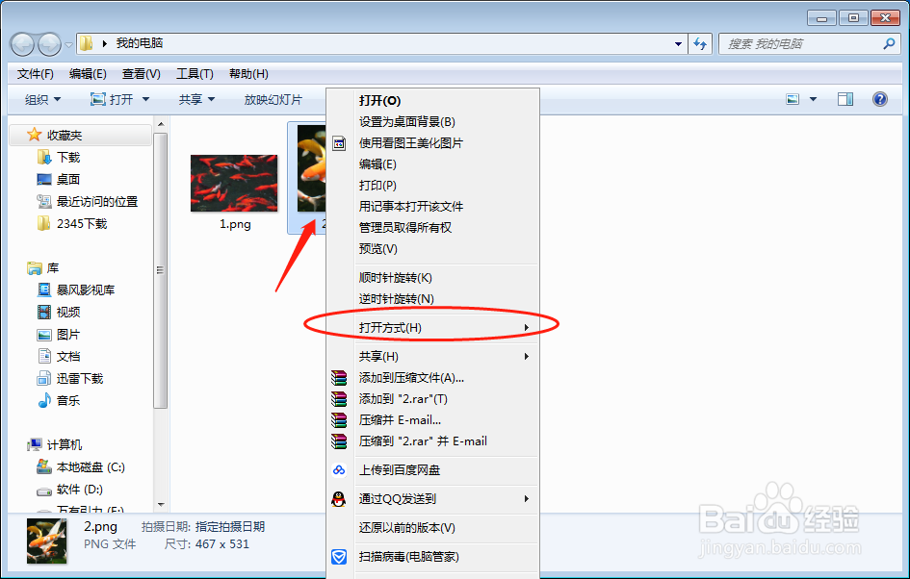Open the 组织 dropdown

click(39, 99)
